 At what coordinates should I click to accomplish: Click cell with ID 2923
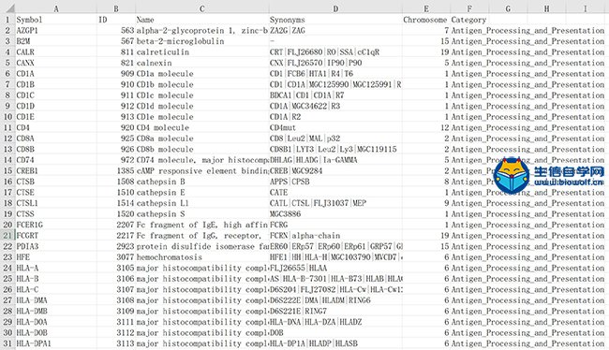pyautogui.click(x=116, y=246)
